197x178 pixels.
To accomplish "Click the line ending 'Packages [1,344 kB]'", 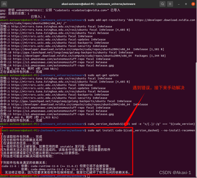I will pyautogui.click(x=83, y=56).
